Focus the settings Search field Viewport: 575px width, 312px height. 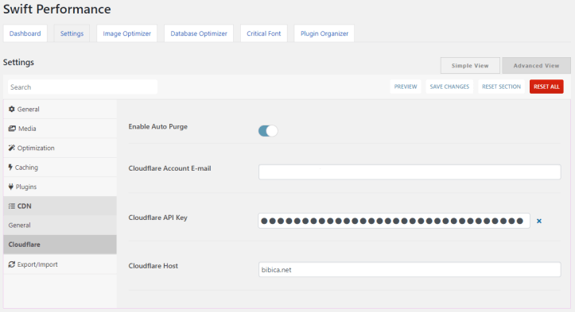pos(83,87)
